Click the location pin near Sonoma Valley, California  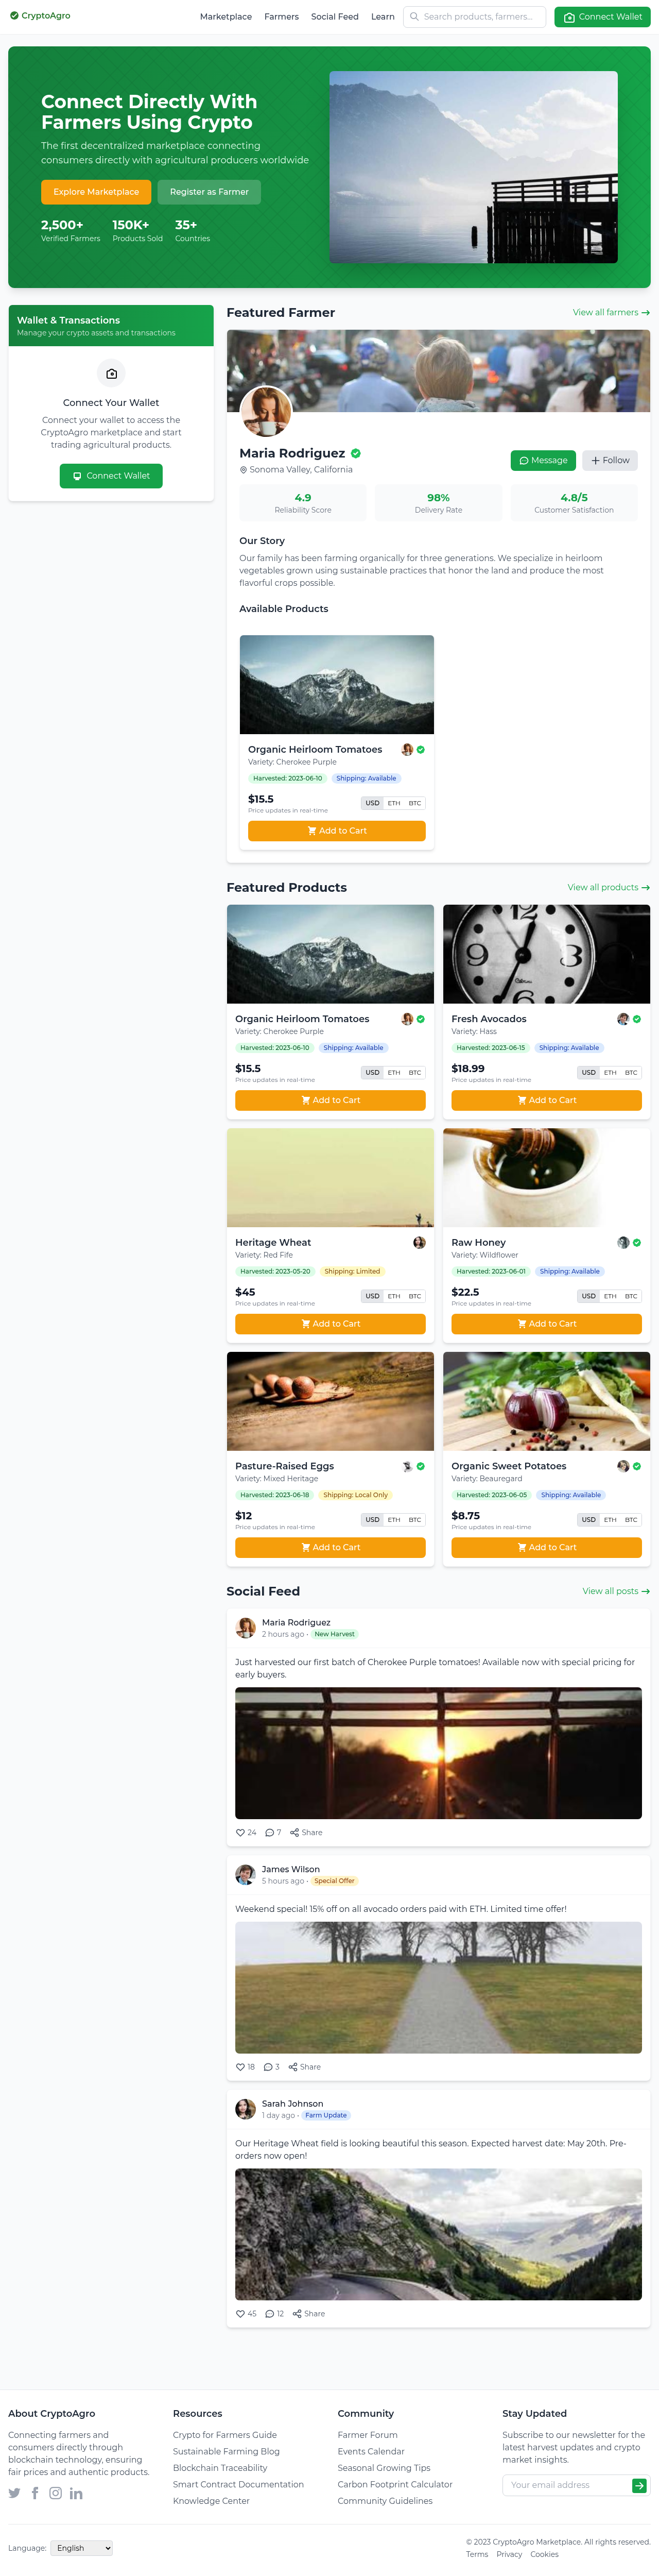pos(243,470)
